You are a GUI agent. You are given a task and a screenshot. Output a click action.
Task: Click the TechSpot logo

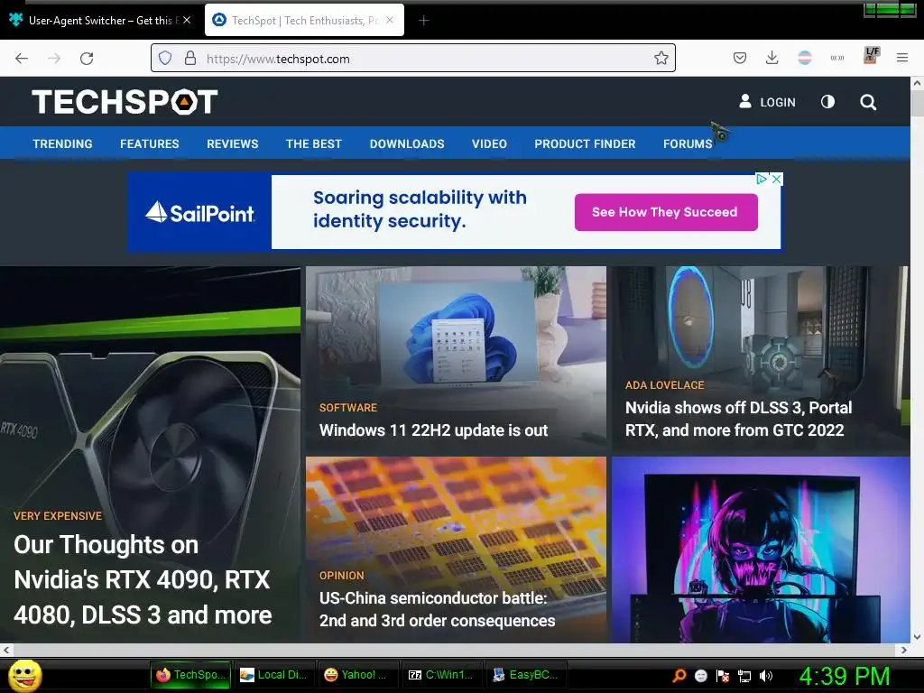coord(125,101)
